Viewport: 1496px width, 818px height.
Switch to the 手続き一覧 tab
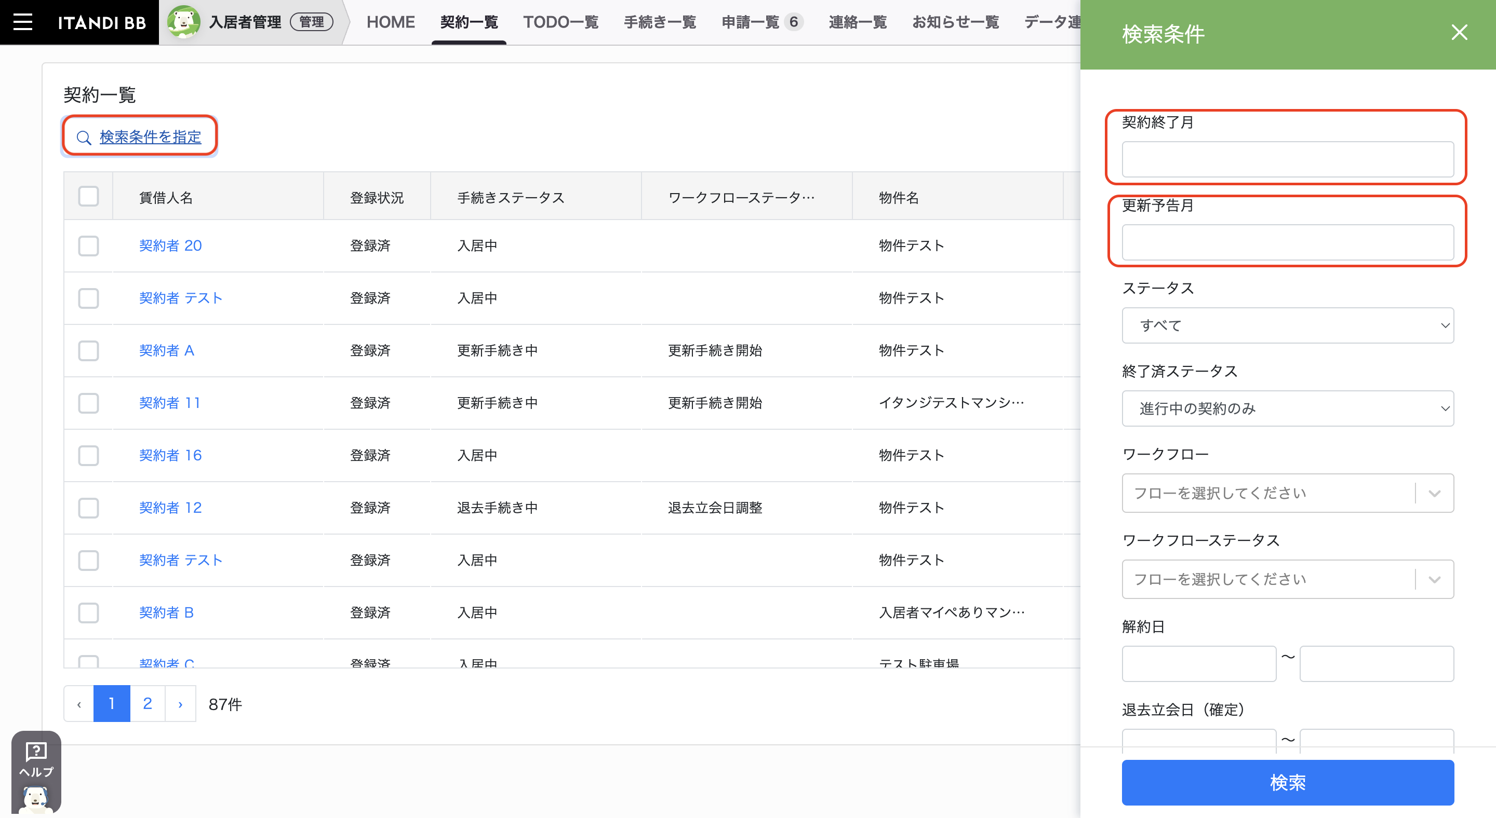coord(660,22)
